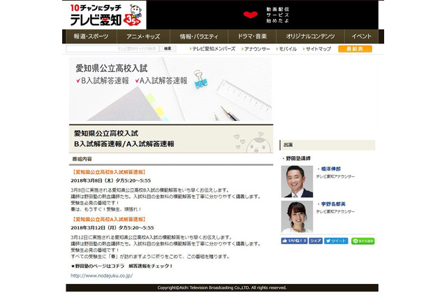Open the テレビ愛知メンバーズ link
Viewport: 447px width, 298px height.
click(x=212, y=49)
